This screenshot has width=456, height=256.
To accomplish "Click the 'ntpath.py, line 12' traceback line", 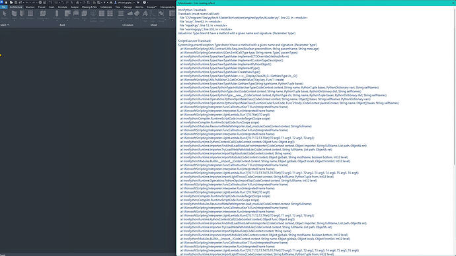I will (x=203, y=26).
